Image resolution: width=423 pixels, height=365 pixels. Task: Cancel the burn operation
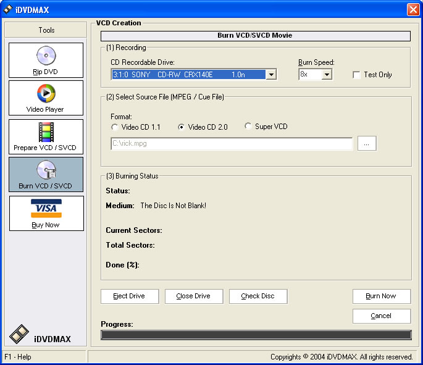pos(382,316)
